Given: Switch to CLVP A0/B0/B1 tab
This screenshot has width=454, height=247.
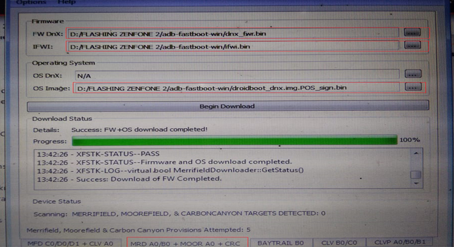Looking at the screenshot, I should (x=400, y=242).
